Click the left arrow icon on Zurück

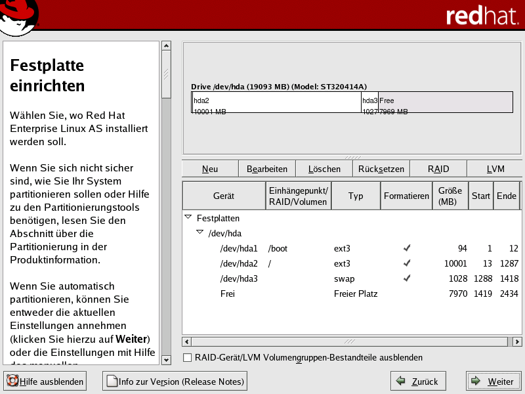pyautogui.click(x=400, y=381)
